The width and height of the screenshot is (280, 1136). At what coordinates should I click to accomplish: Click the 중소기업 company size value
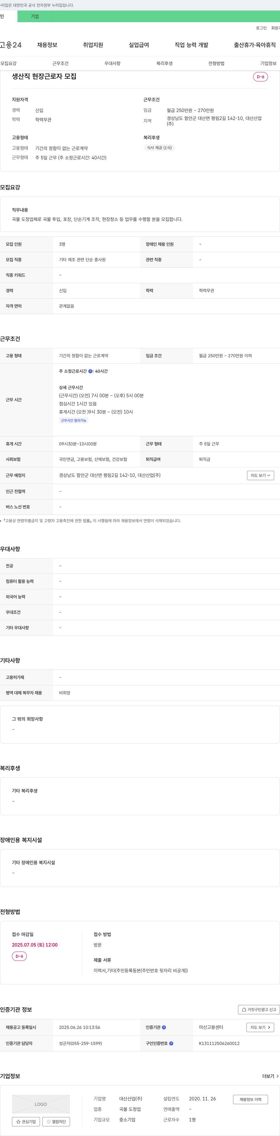click(127, 1120)
